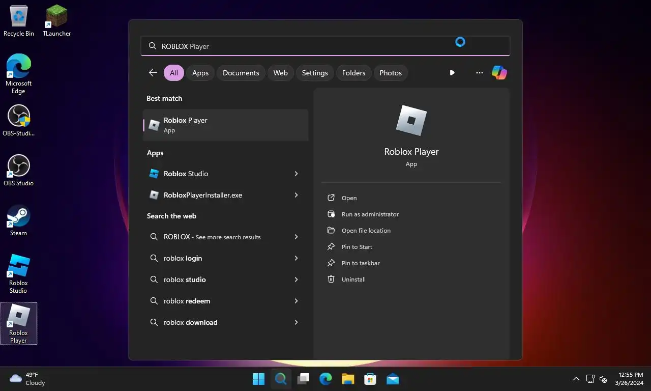Select the Roblox Player desktop shortcut
651x391 pixels.
(x=19, y=324)
